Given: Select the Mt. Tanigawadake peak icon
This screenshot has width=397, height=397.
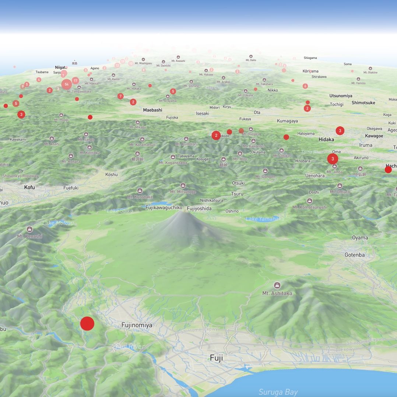Looking at the screenshot, I should pyautogui.click(x=78, y=88).
